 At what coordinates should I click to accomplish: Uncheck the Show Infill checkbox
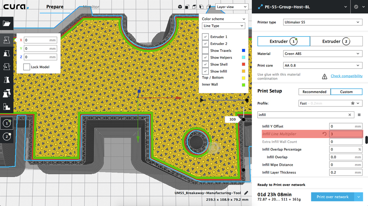coord(205,71)
